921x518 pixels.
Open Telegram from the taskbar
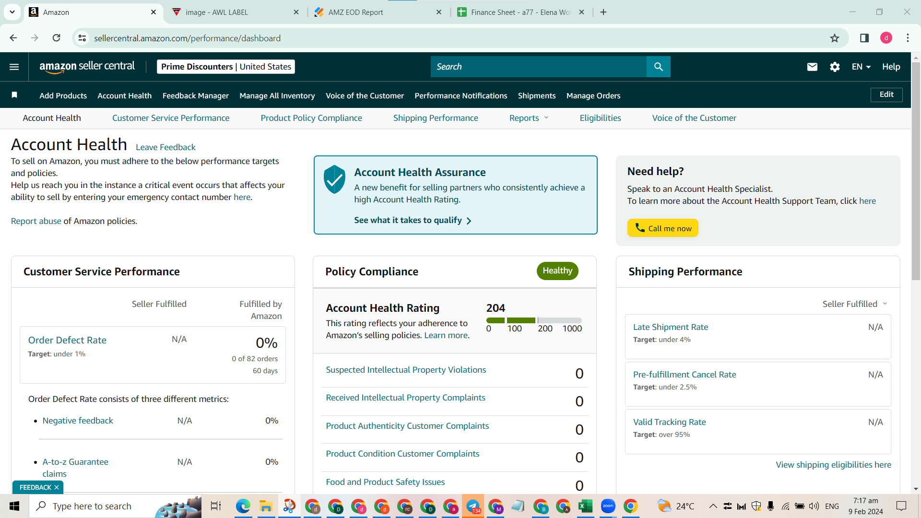(473, 506)
